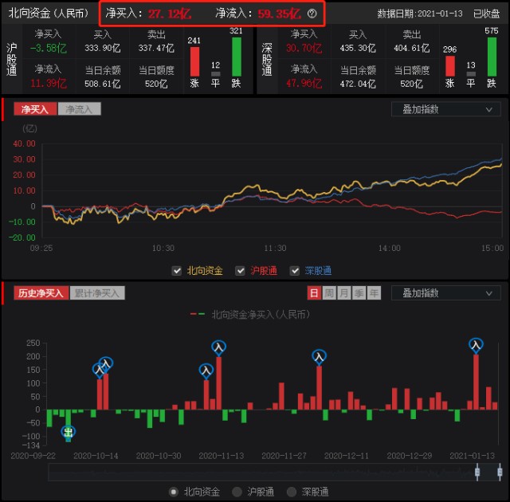
Task: Click the 北向资金净买入(人民币) chart legend
Action: click(250, 314)
